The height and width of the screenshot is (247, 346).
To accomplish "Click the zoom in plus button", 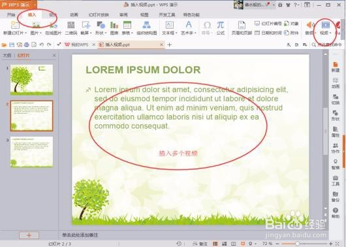I will 330,244.
